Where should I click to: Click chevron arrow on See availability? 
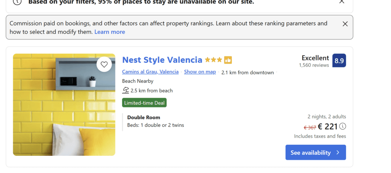[338, 152]
